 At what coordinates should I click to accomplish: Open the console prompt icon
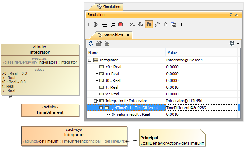(132, 25)
